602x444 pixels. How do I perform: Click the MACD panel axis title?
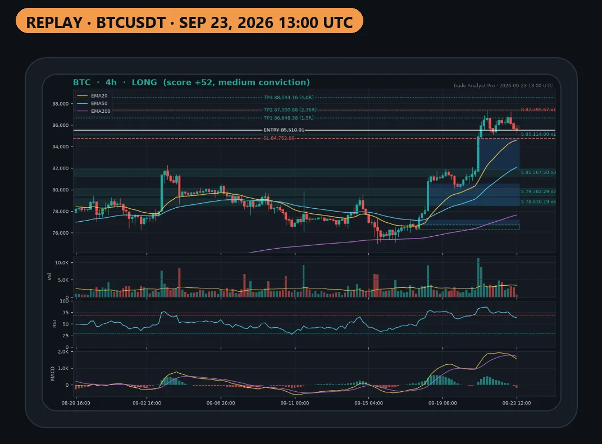(x=53, y=374)
